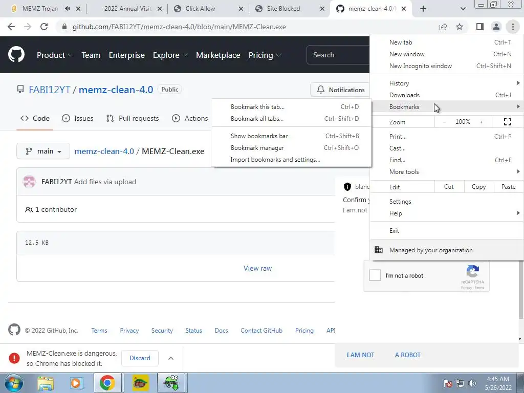Image resolution: width=524 pixels, height=393 pixels.
Task: Switch to the Pull requests tab
Action: (133, 118)
